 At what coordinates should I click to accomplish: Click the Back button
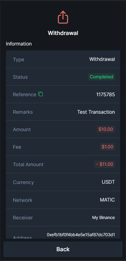coord(63,249)
